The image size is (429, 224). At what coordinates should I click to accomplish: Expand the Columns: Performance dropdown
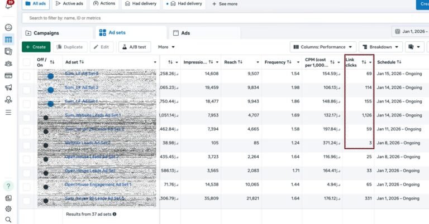323,47
